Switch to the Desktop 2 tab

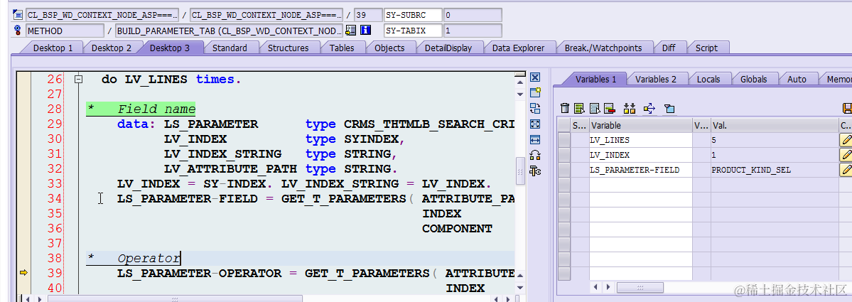tap(111, 48)
